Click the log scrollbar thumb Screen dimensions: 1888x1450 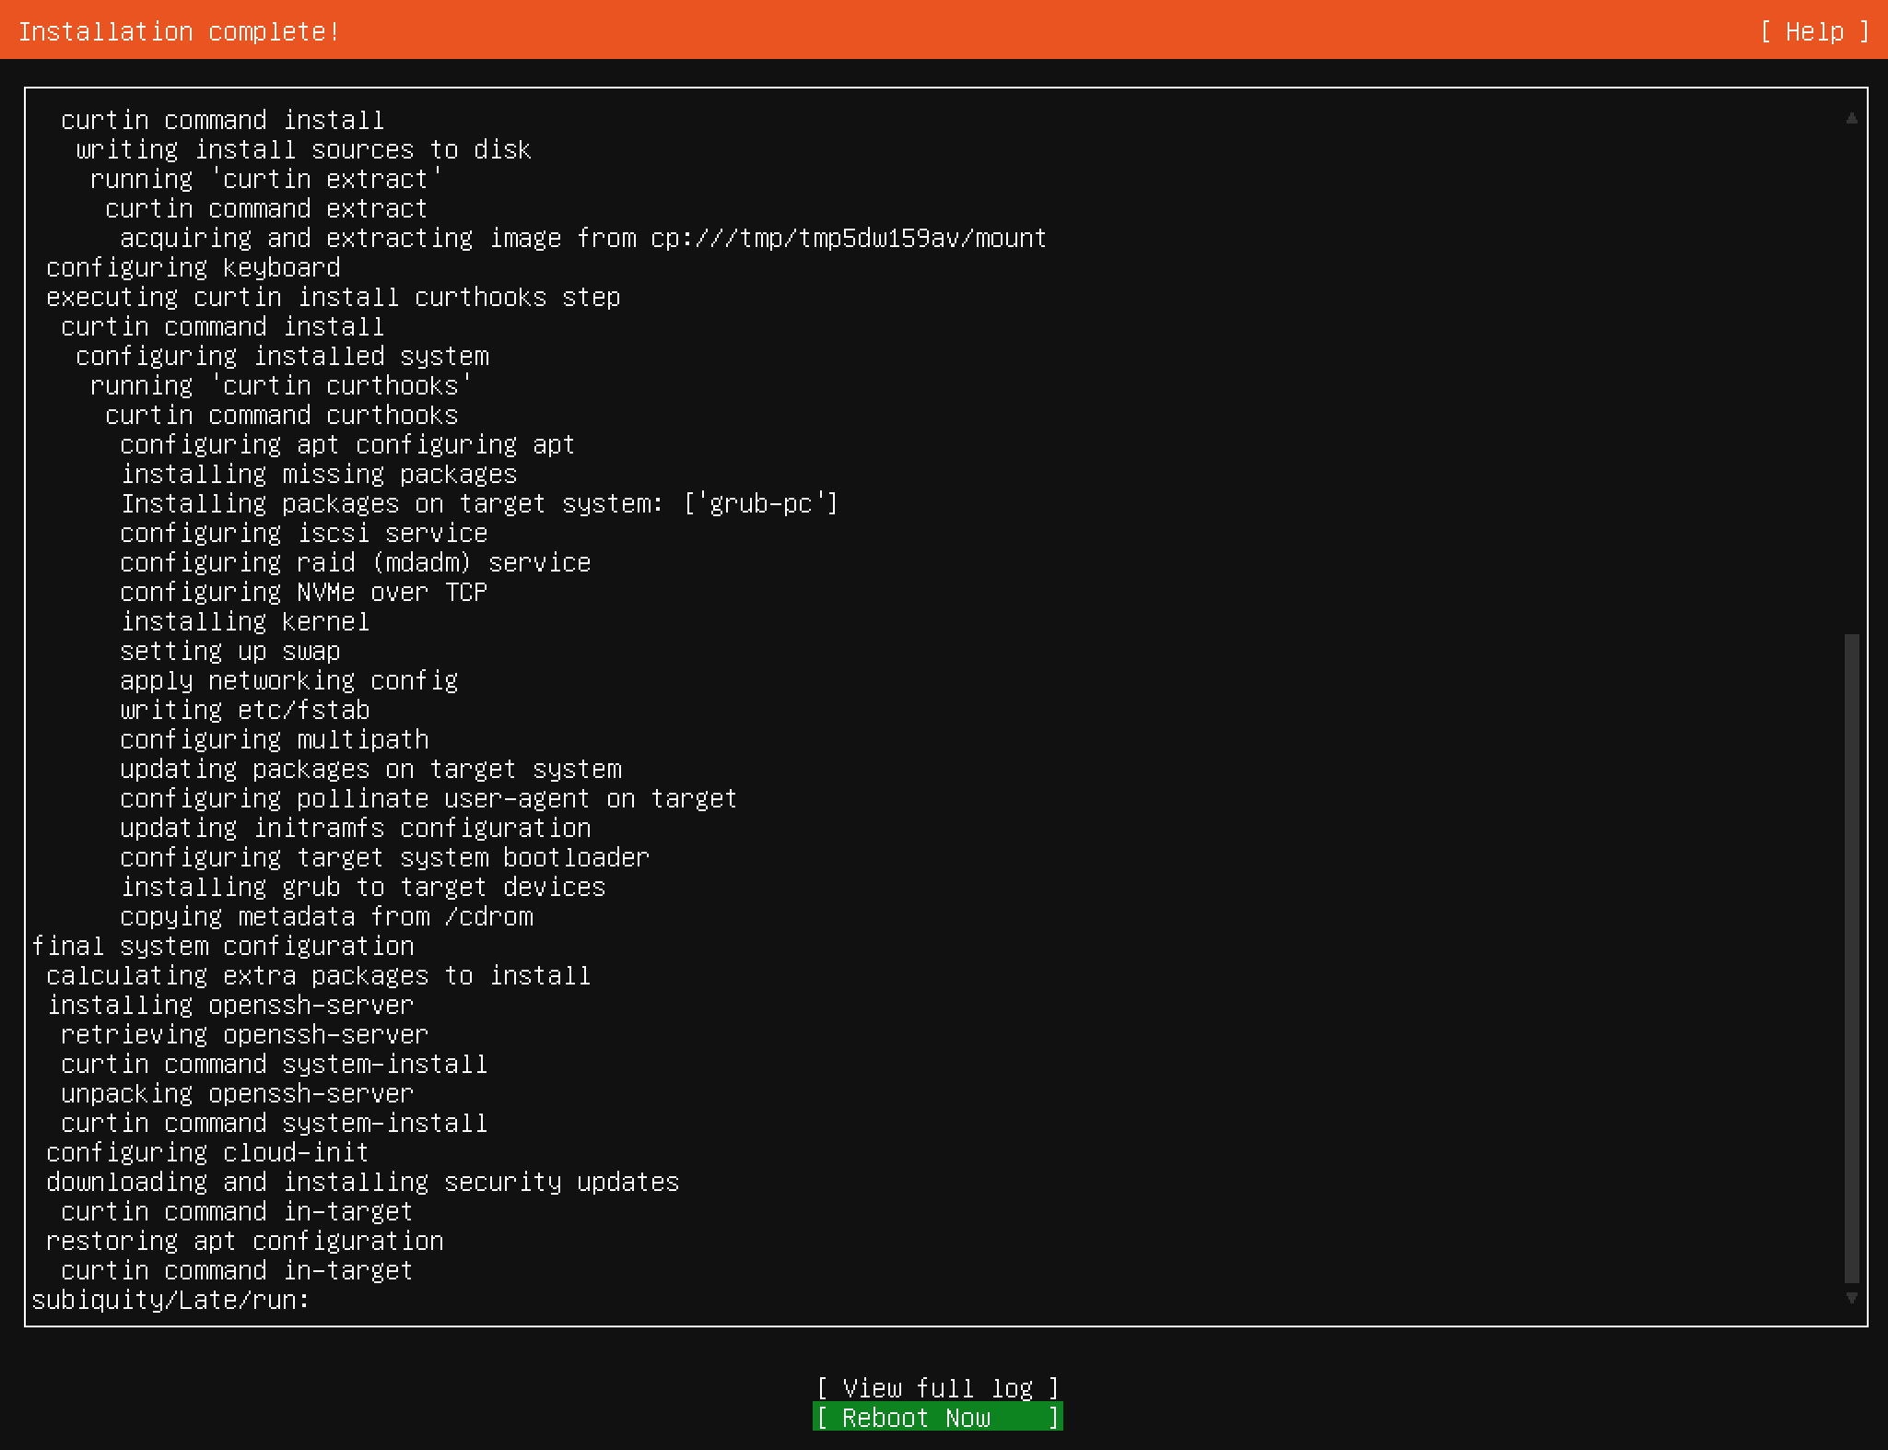point(1851,959)
